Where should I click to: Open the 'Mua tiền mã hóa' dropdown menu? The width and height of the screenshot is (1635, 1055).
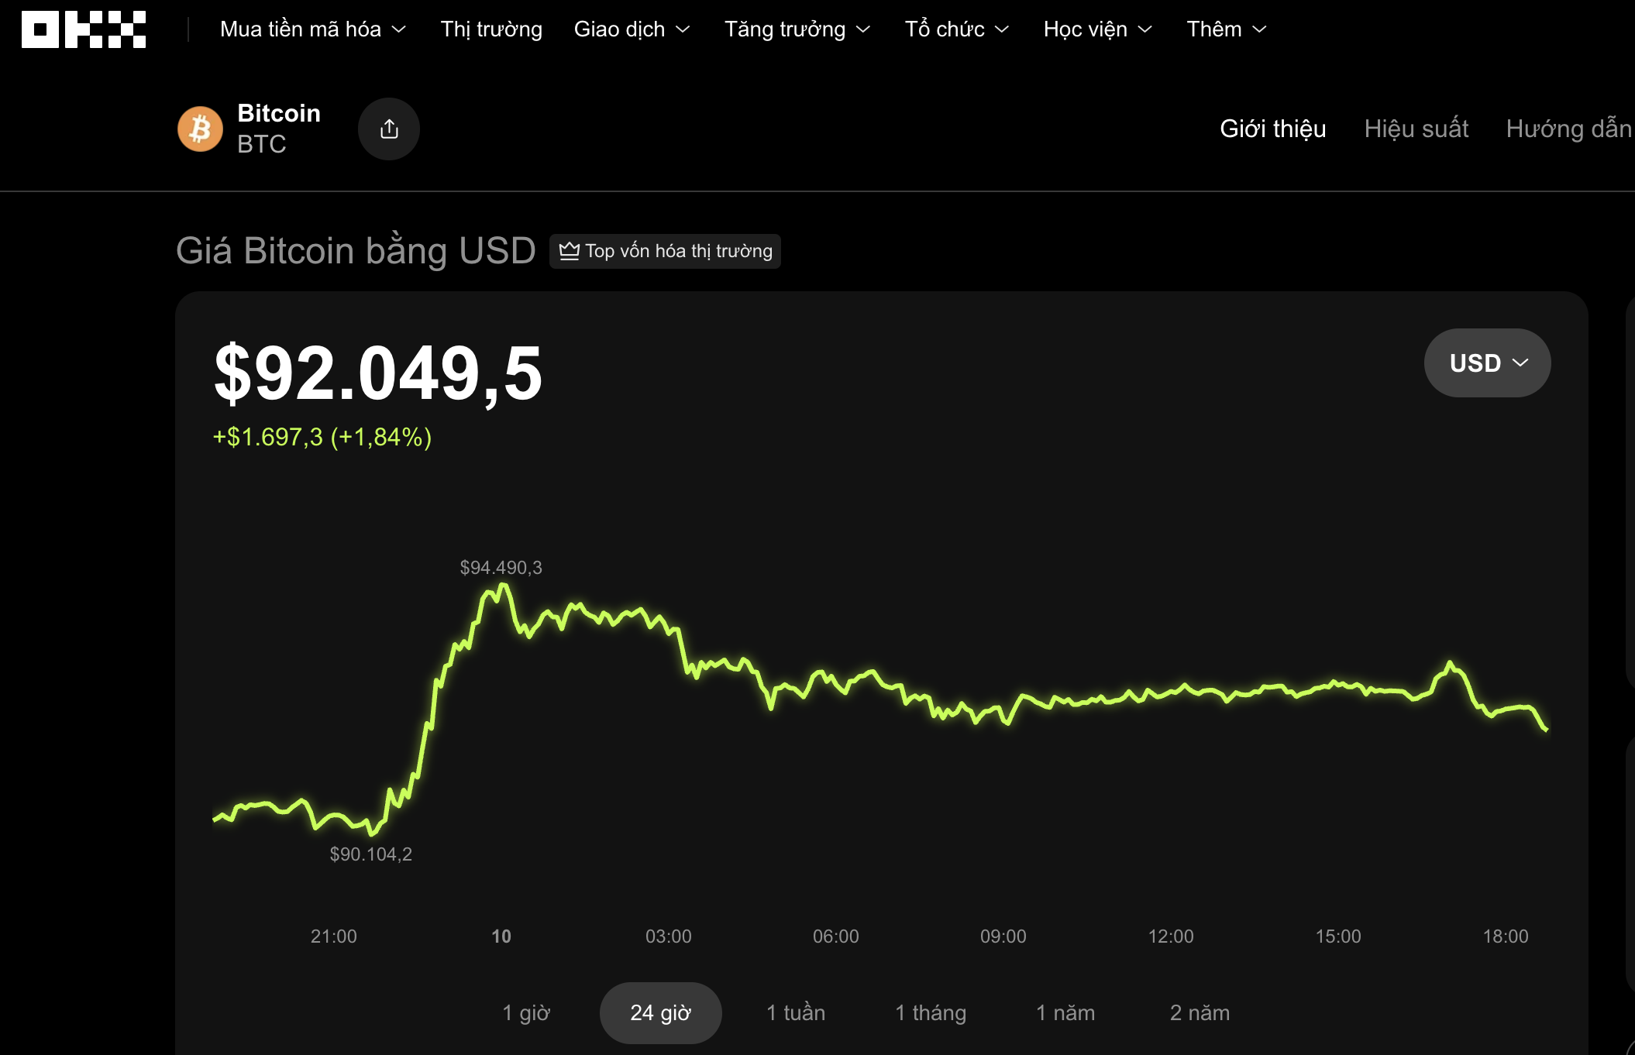coord(313,29)
